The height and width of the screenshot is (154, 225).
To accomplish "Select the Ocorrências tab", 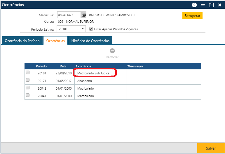I will [55, 41].
